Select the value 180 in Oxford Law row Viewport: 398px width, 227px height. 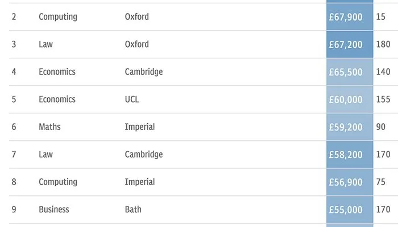pyautogui.click(x=383, y=44)
